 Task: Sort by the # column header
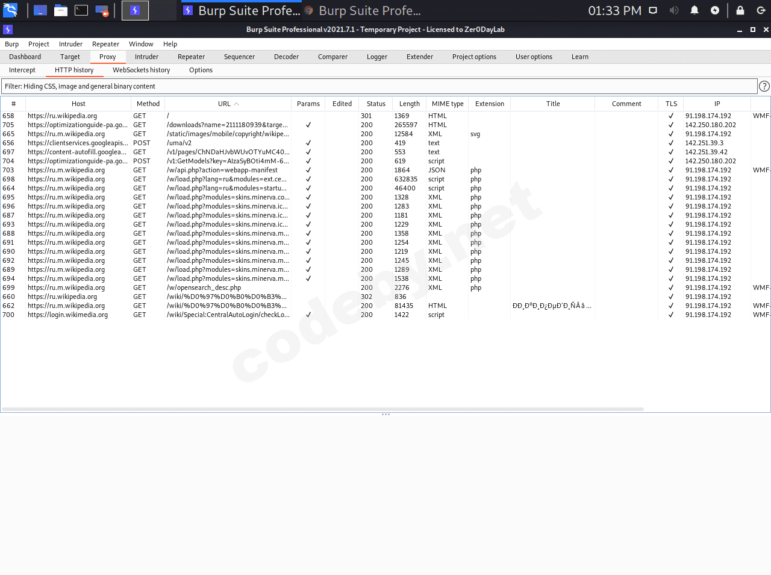coord(13,104)
